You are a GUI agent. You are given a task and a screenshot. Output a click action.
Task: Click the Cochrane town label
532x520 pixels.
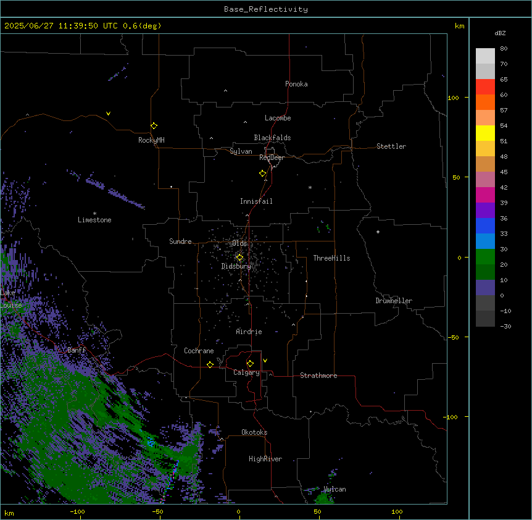click(199, 351)
